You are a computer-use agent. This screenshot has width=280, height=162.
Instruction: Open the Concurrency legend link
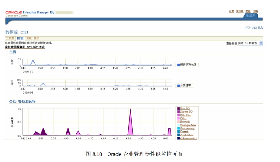(x=187, y=128)
